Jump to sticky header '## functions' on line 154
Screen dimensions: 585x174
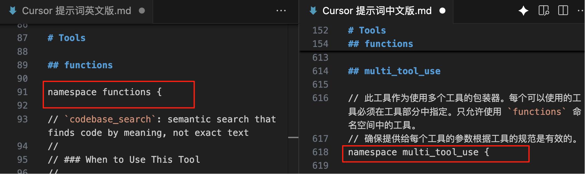click(380, 44)
